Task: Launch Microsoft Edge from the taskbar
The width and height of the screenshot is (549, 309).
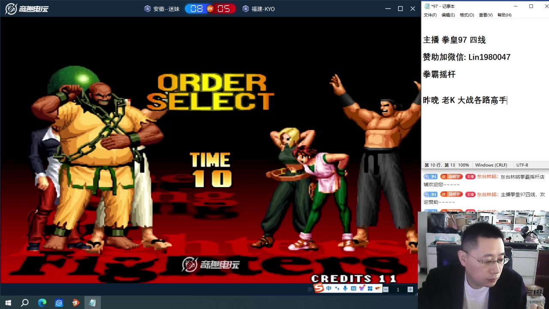Action: pyautogui.click(x=42, y=303)
